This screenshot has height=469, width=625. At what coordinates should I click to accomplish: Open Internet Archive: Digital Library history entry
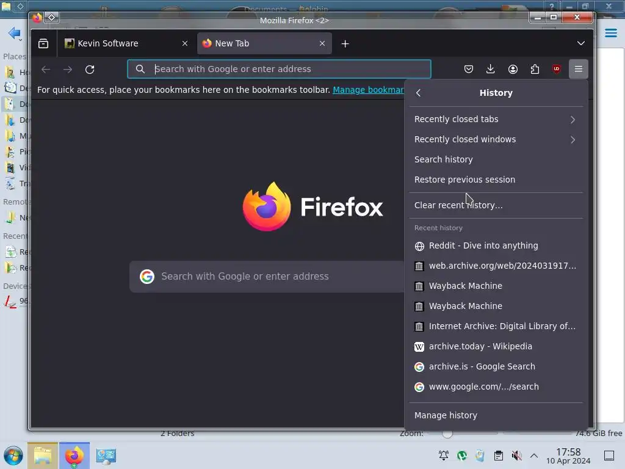pyautogui.click(x=496, y=326)
